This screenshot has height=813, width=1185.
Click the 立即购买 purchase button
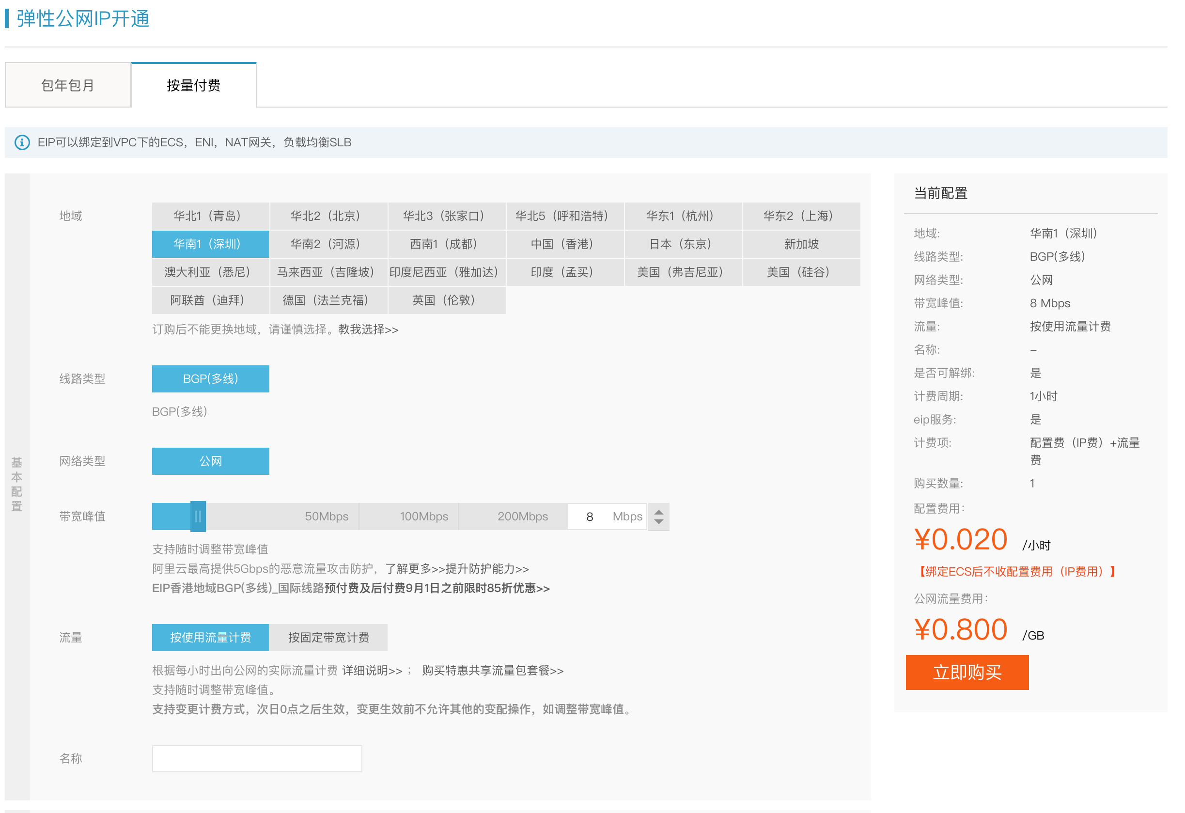pos(967,673)
